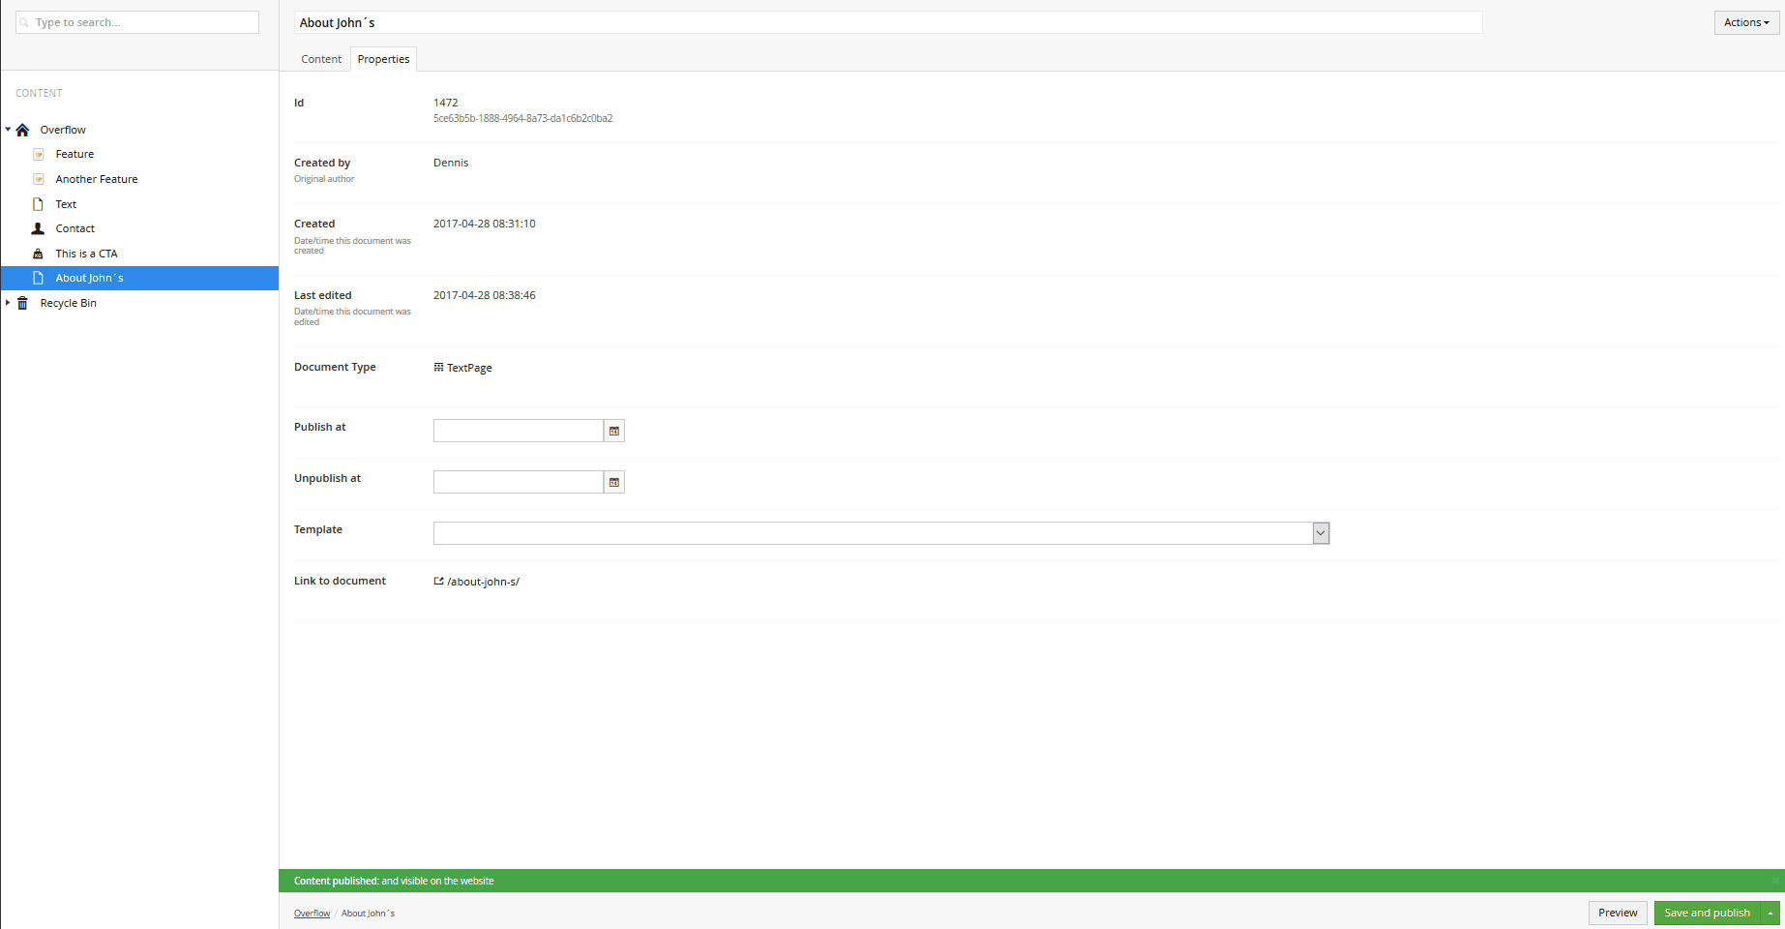
Task: Open the Publish at calendar picker
Action: [614, 431]
